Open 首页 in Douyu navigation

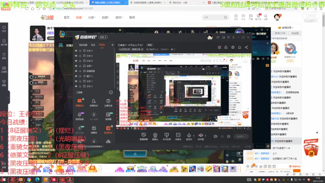point(67,17)
